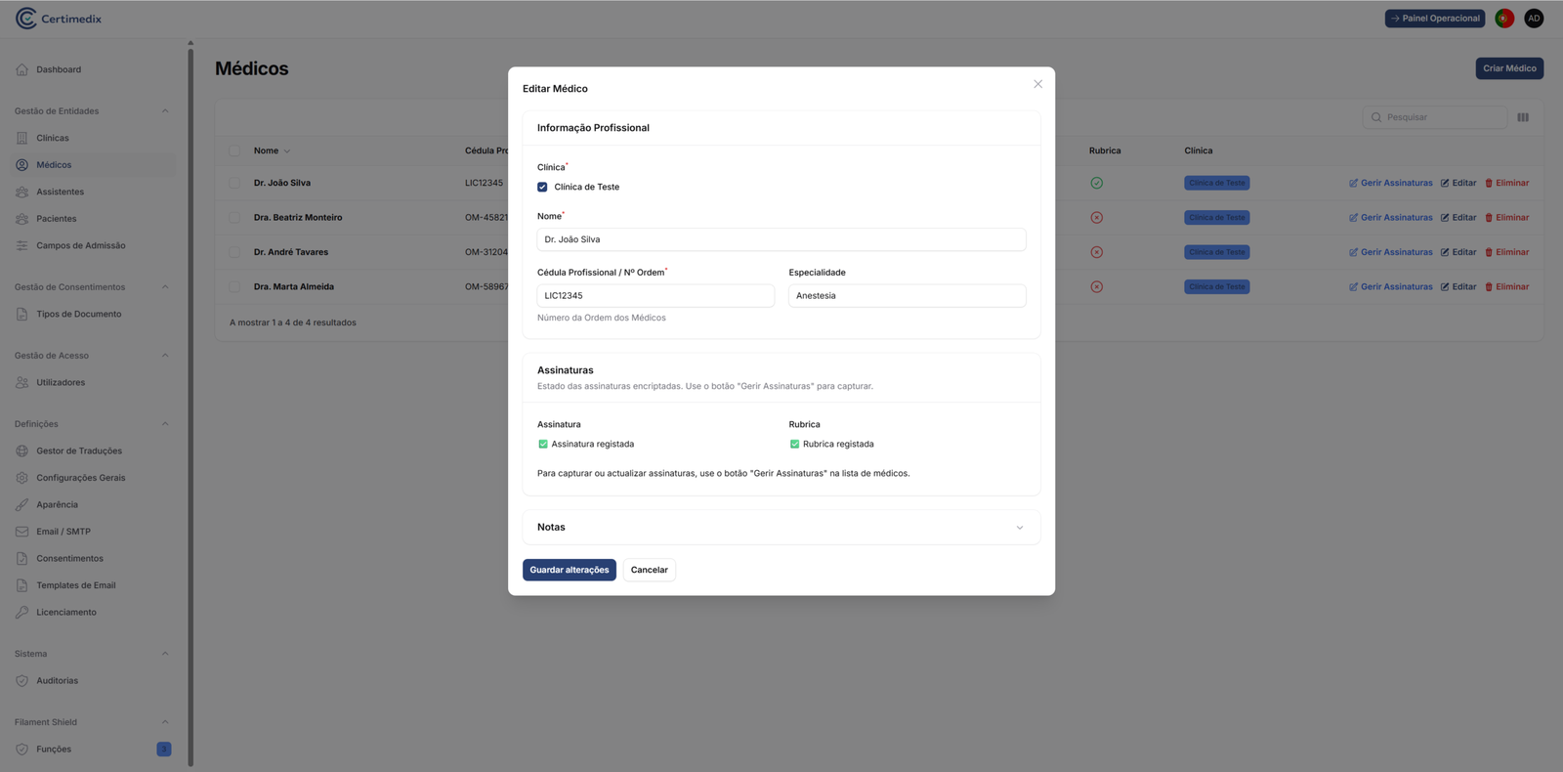This screenshot has width=1563, height=772.
Task: Click the AD user avatar
Action: tap(1534, 19)
